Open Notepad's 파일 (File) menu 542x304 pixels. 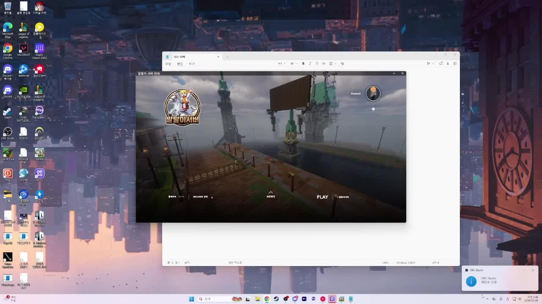pyautogui.click(x=168, y=64)
